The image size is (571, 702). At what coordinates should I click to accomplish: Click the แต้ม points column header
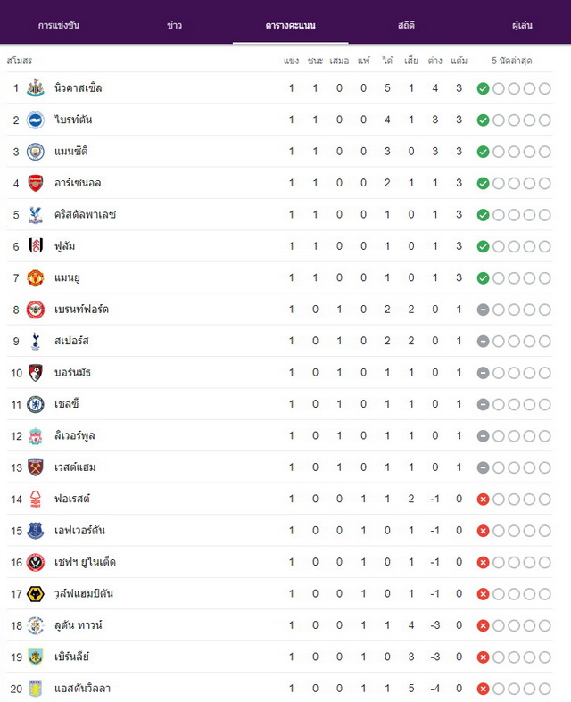459,61
